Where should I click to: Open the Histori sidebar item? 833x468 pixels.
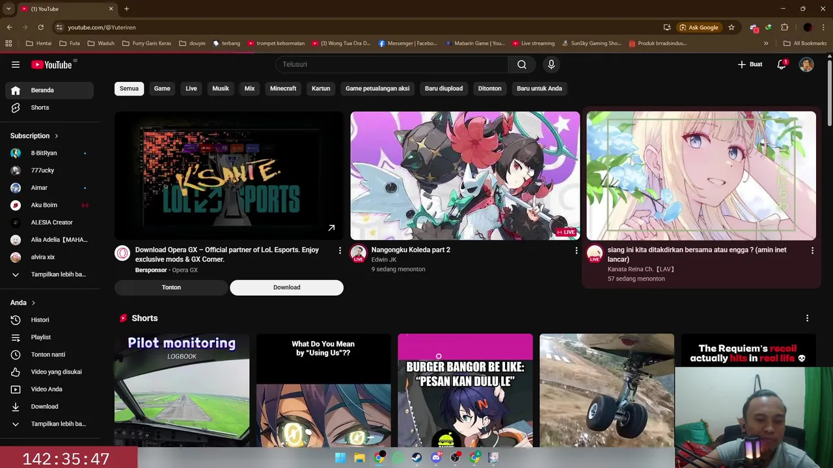tap(49, 320)
